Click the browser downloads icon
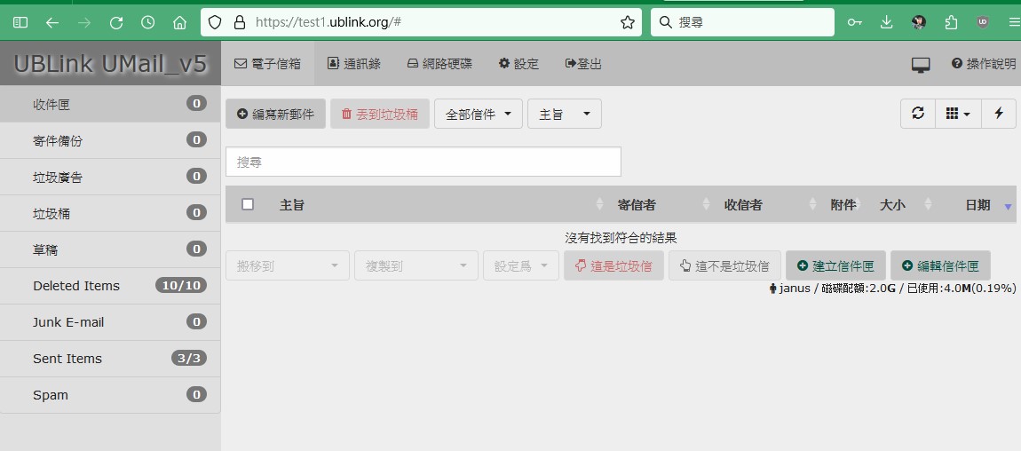 (x=886, y=22)
